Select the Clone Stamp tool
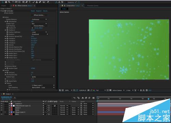 coord(37,2)
